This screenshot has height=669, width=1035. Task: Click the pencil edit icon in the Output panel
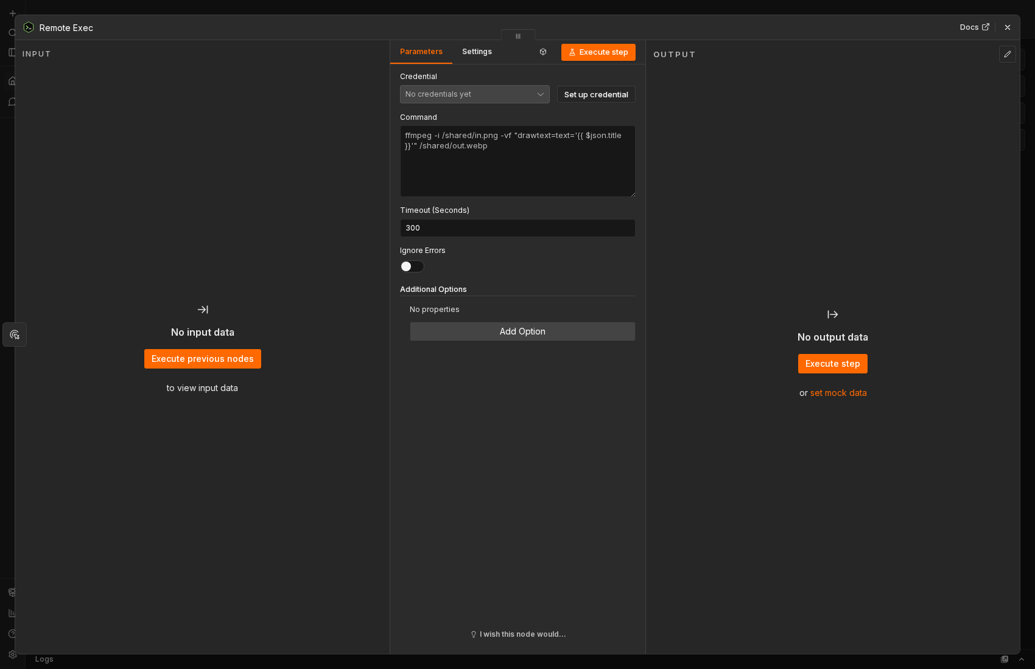click(1008, 54)
